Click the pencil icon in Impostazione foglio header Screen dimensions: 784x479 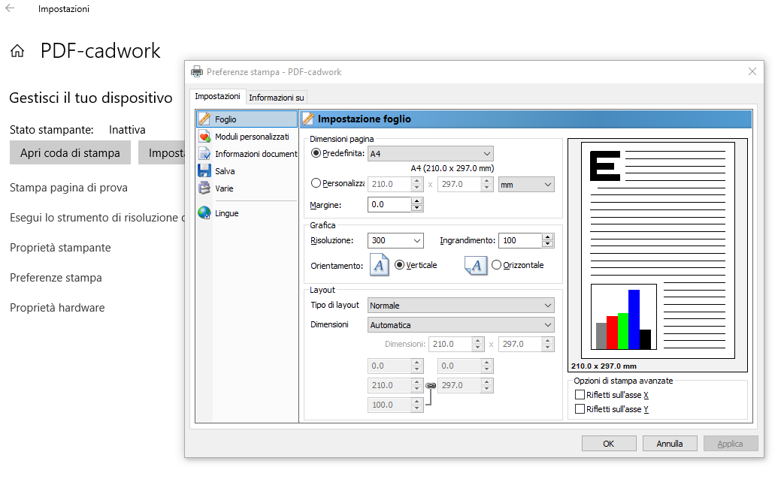click(x=308, y=119)
